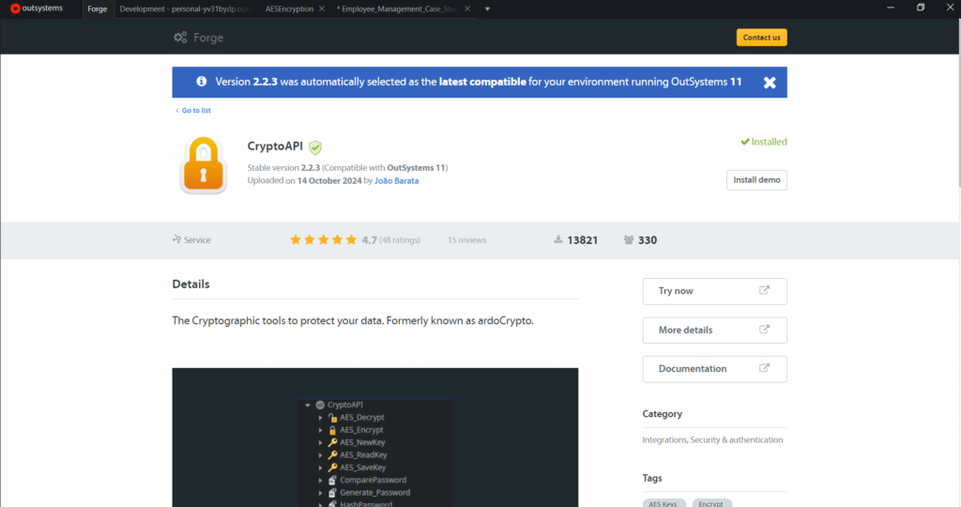961x507 pixels.
Task: Click external link icon on Documentation
Action: pos(764,368)
